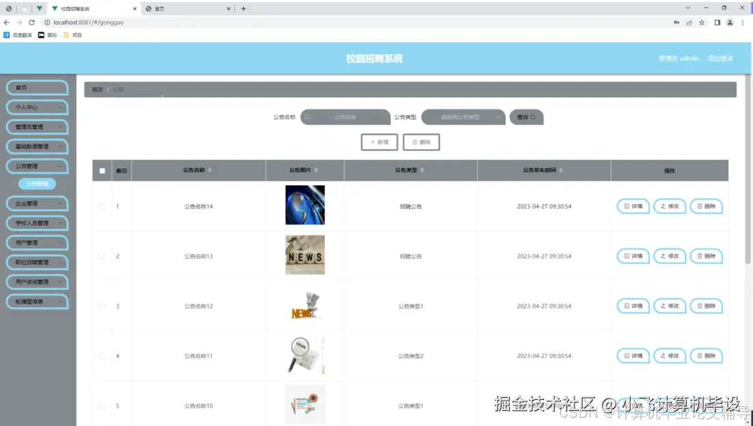This screenshot has width=753, height=426.
Task: Click 修改 for 公告名称11
Action: click(x=670, y=356)
